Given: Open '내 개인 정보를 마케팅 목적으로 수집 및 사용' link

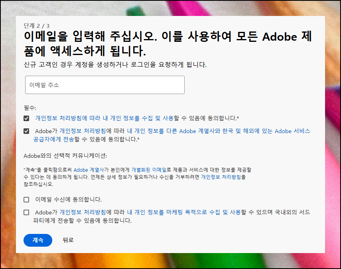Looking at the screenshot, I should (x=184, y=212).
